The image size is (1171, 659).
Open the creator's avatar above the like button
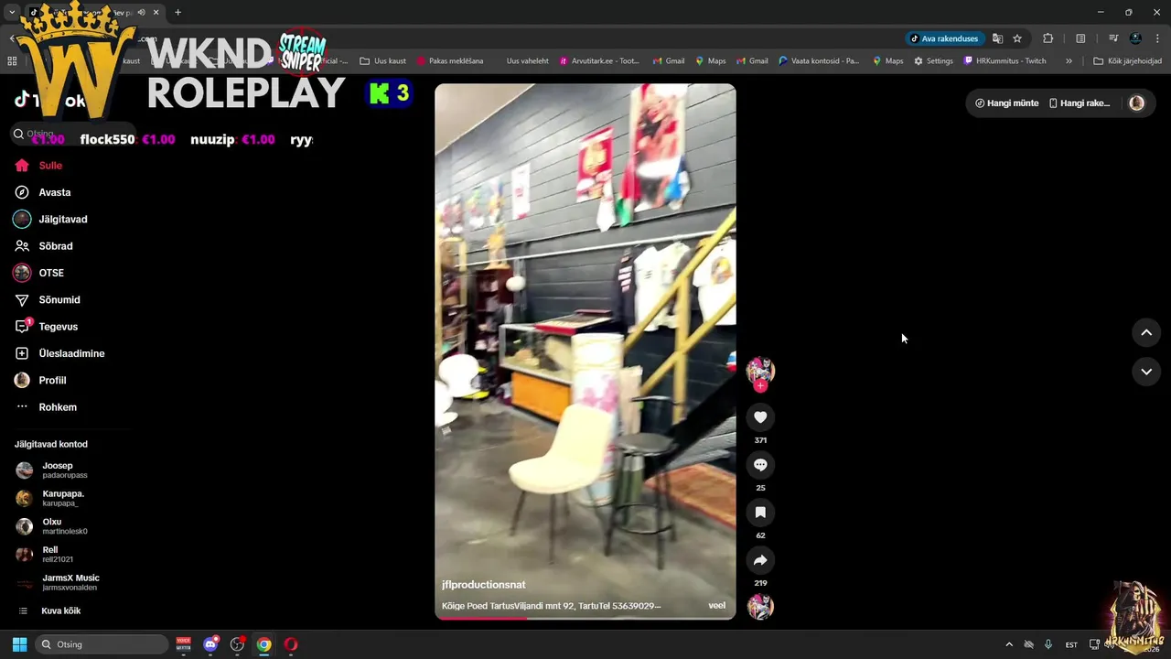[x=760, y=370]
